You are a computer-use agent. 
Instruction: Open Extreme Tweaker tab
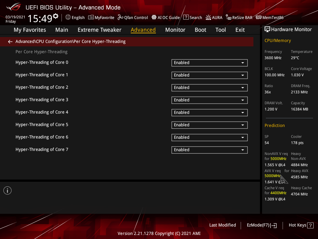click(x=99, y=30)
